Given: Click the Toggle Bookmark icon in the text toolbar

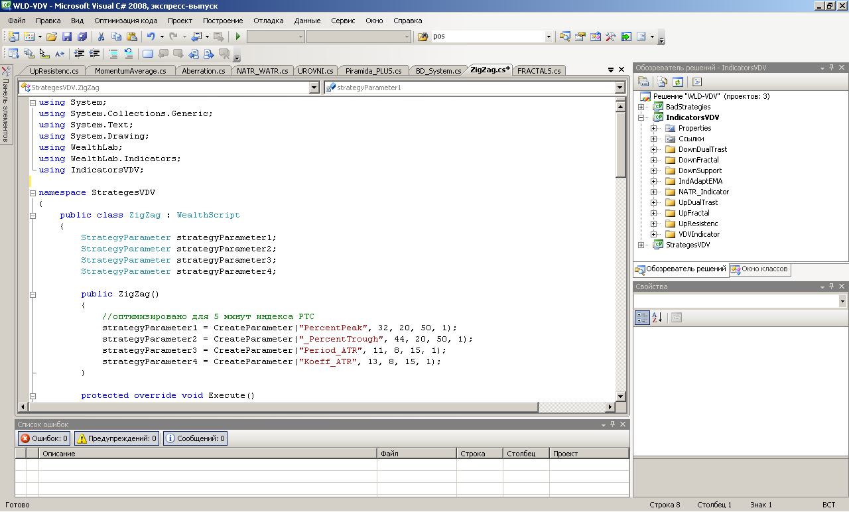Looking at the screenshot, I should click(x=148, y=54).
